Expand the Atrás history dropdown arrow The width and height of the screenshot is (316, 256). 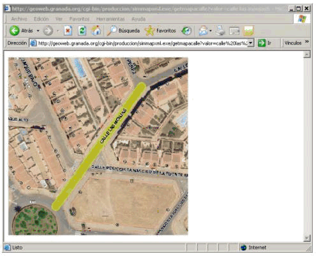coord(38,31)
